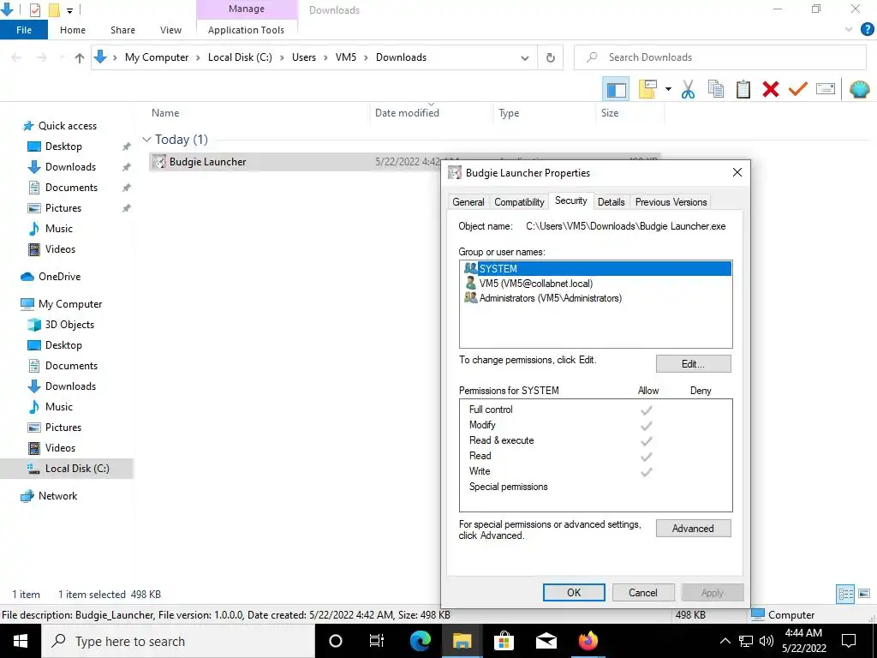The height and width of the screenshot is (658, 877).
Task: Click the orange checkmark properties icon
Action: (x=797, y=89)
